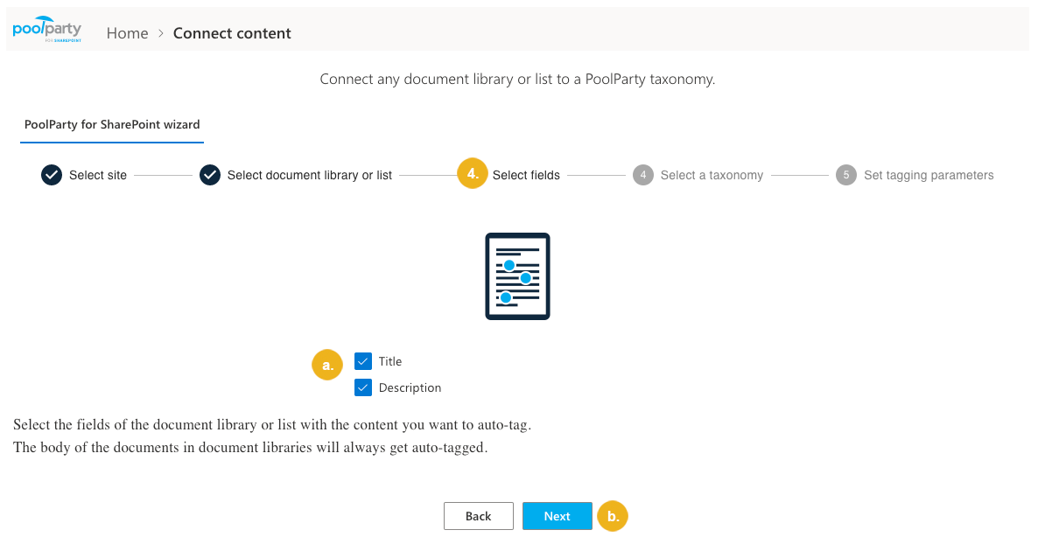Click the Connect content breadcrumb item
Viewport: 1038px width, 544px height.
pyautogui.click(x=232, y=33)
